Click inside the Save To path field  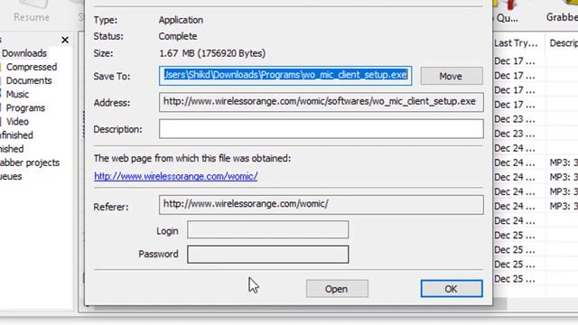tap(285, 76)
